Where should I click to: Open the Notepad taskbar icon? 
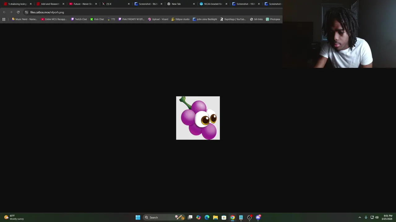tap(241, 217)
